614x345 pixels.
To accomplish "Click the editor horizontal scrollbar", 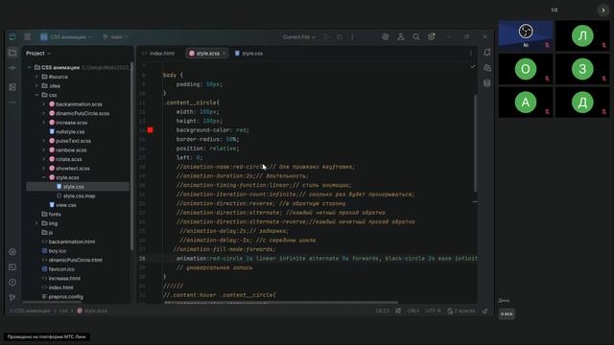I will (x=281, y=303).
